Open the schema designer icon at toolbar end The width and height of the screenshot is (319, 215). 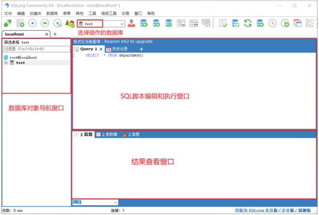tap(310, 23)
